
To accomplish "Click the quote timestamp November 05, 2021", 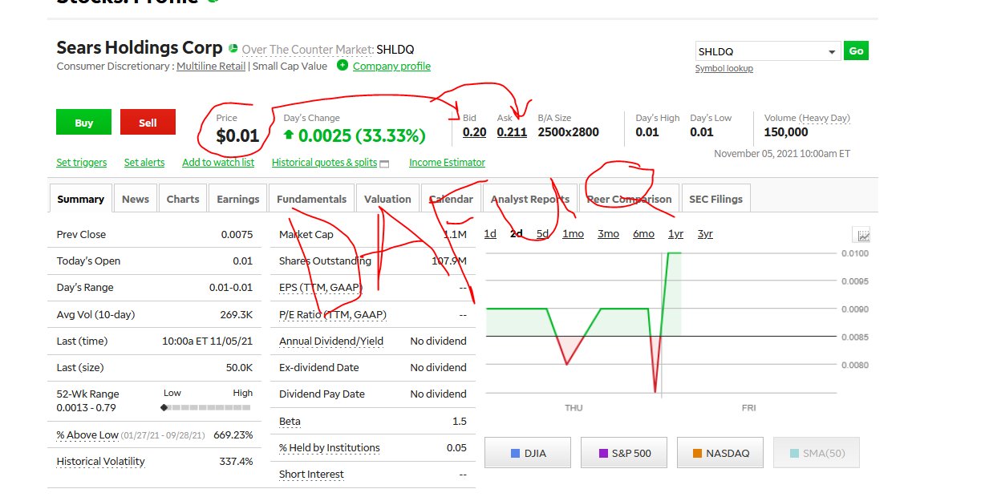I will click(782, 154).
